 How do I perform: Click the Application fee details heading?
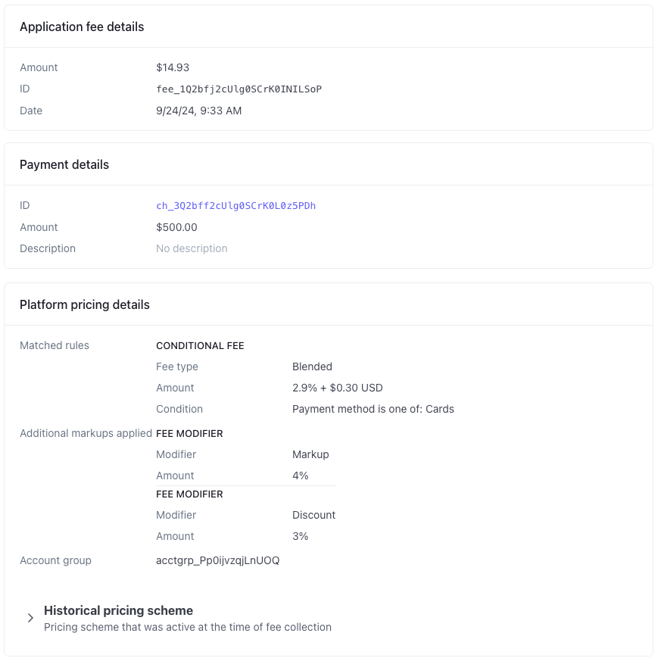(82, 27)
